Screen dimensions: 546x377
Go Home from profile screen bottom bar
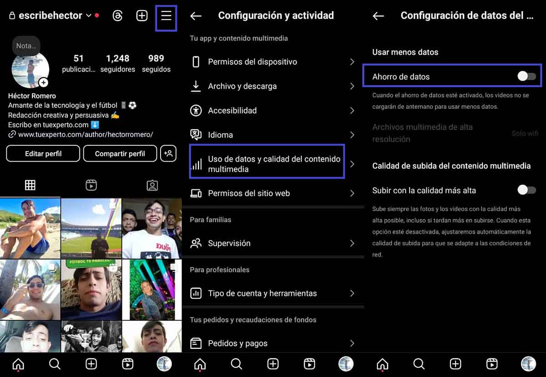(18, 364)
